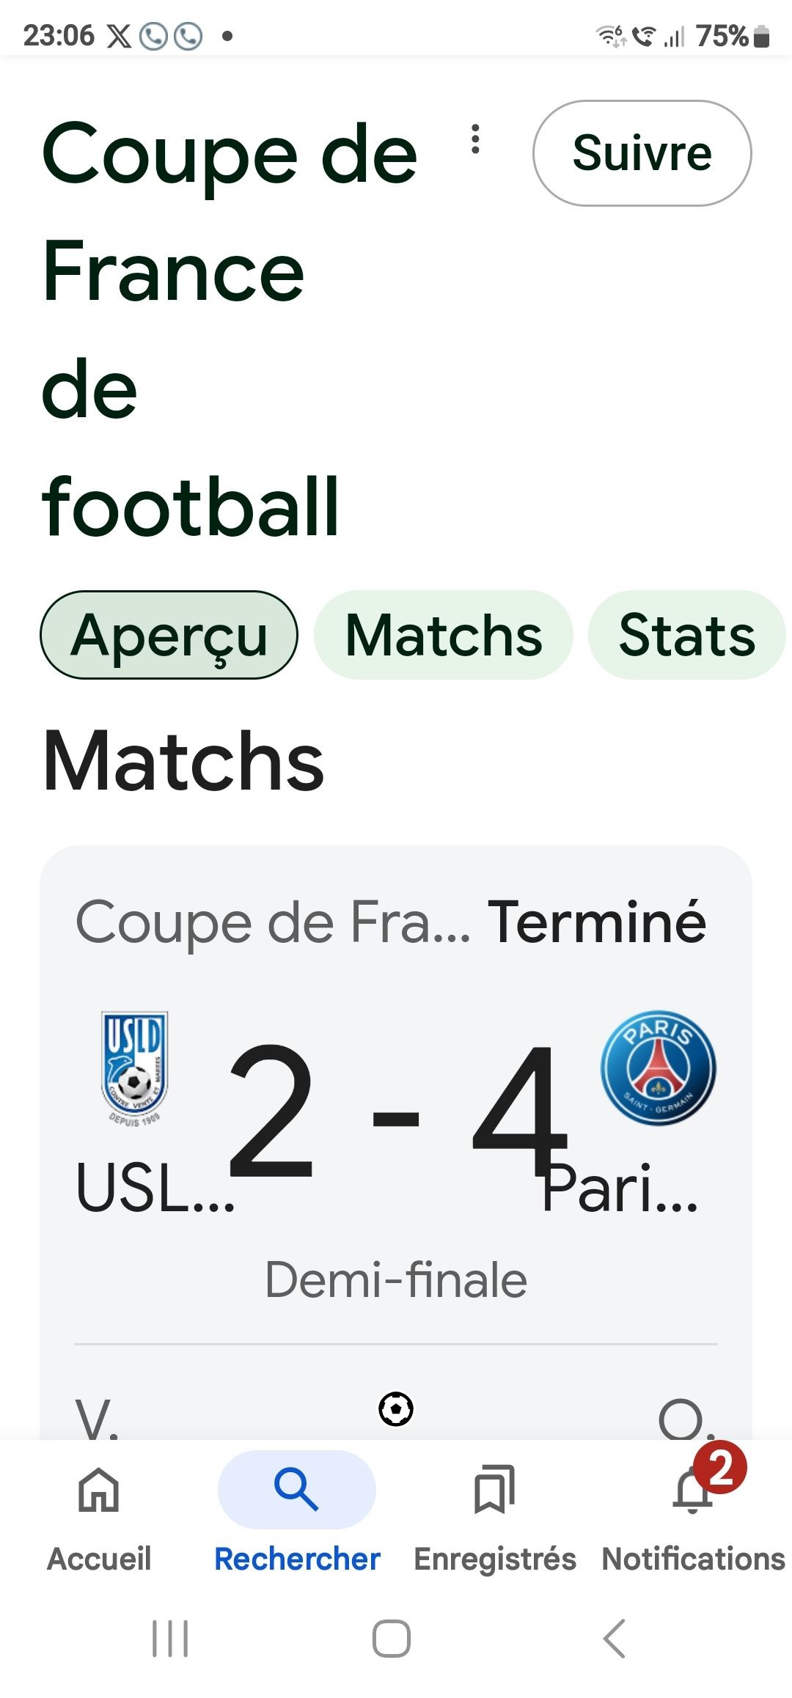Tap Android home navigation button
This screenshot has width=792, height=1698.
[392, 1638]
